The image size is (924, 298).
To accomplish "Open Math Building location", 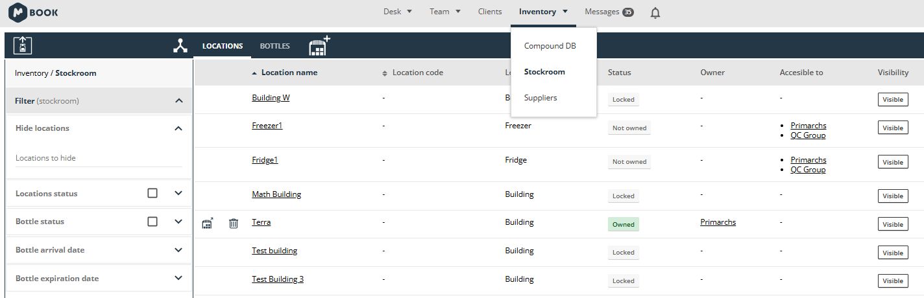I will click(x=276, y=194).
